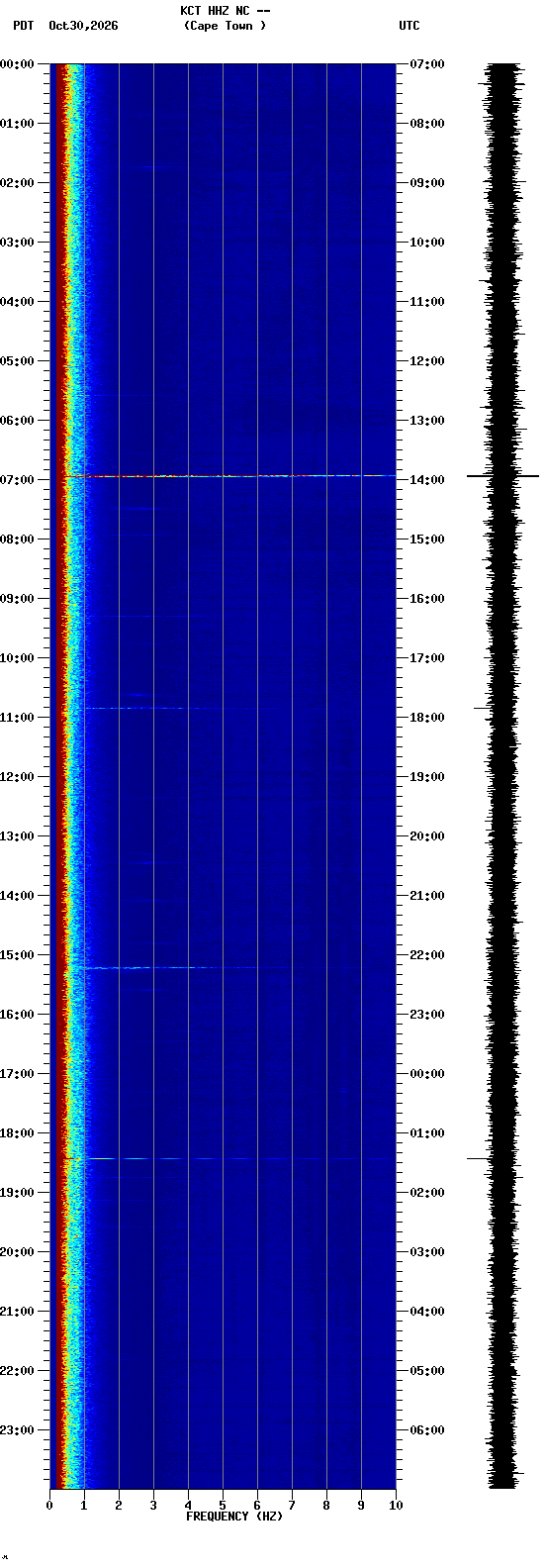Click the PDT timezone label
Viewport: 546px width, 1568px height.
pyautogui.click(x=23, y=26)
